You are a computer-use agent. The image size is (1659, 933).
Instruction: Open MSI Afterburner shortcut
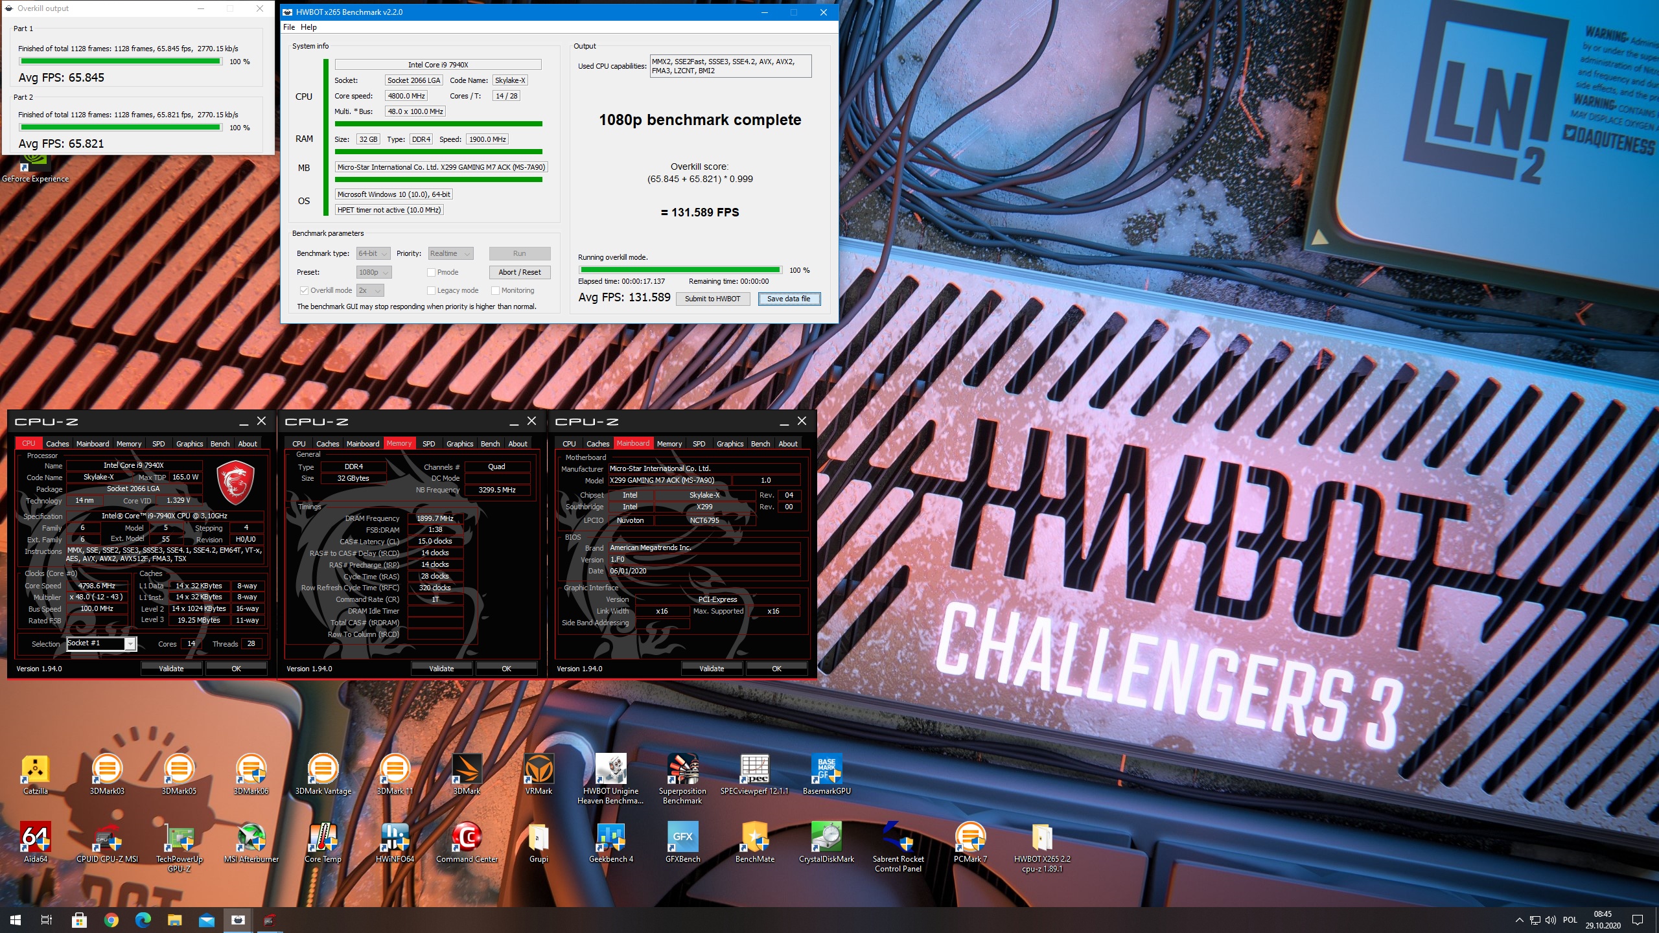(x=251, y=843)
